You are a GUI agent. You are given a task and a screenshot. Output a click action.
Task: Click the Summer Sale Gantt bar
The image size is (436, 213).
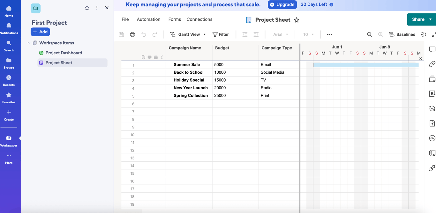(366, 65)
